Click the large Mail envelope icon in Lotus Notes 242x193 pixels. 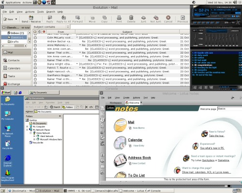[120, 125]
